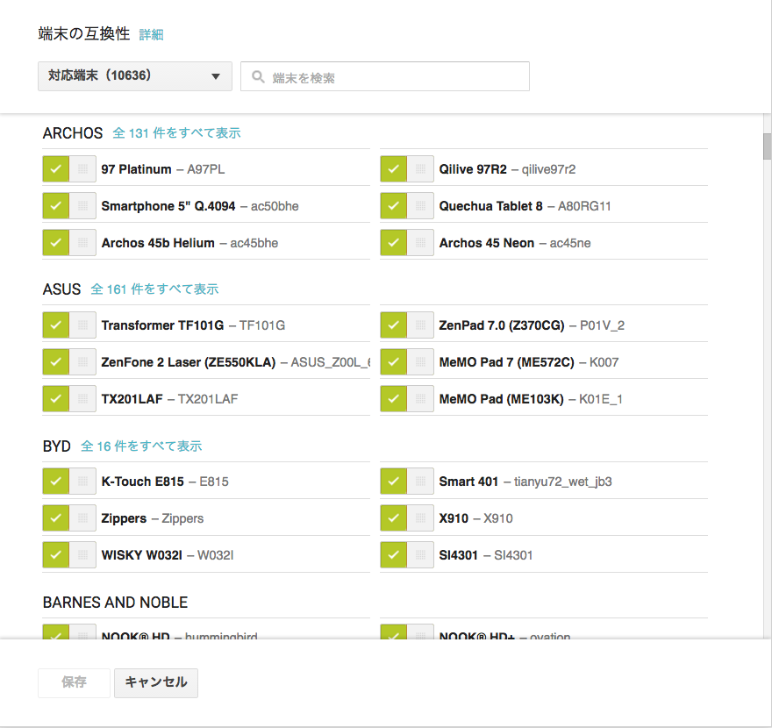This screenshot has width=772, height=728.
Task: Select the Smartphone 5" Q.4094 device name
Action: coord(168,206)
